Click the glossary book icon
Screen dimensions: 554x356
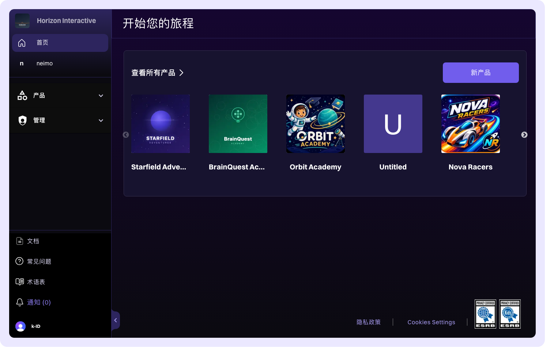point(20,282)
